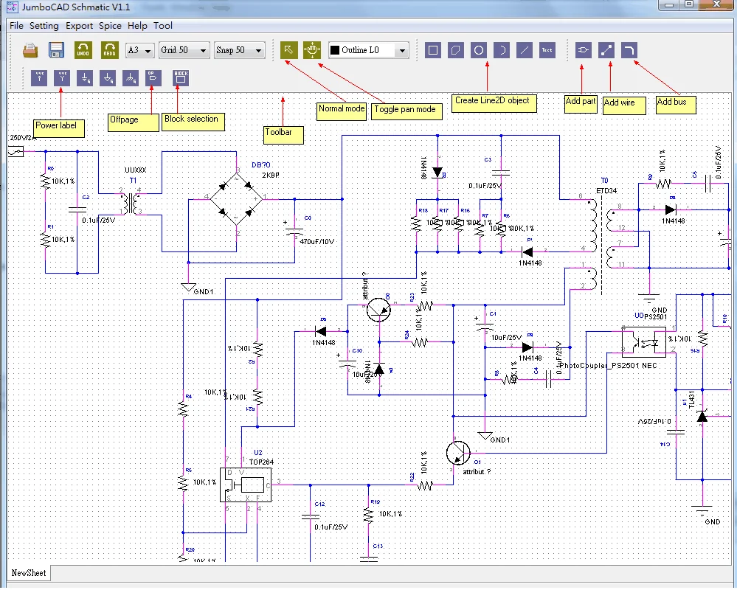Open the Spice menu
737x590 pixels.
(x=107, y=25)
